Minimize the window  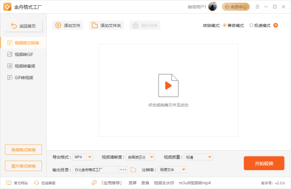pyautogui.click(x=266, y=7)
